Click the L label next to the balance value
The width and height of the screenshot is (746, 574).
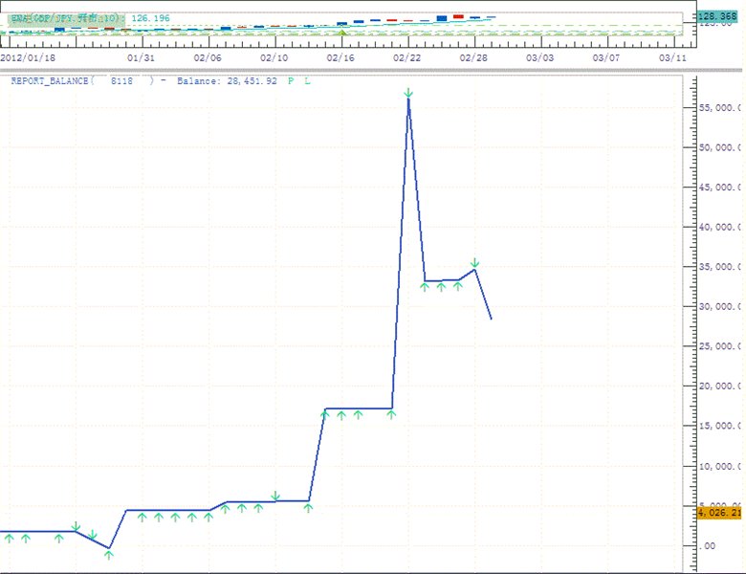click(x=307, y=81)
